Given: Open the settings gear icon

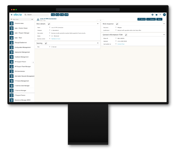Looking at the screenshot, I should click(x=153, y=15).
